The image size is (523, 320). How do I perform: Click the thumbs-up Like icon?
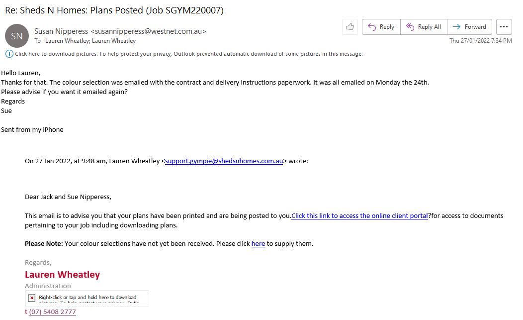(350, 27)
